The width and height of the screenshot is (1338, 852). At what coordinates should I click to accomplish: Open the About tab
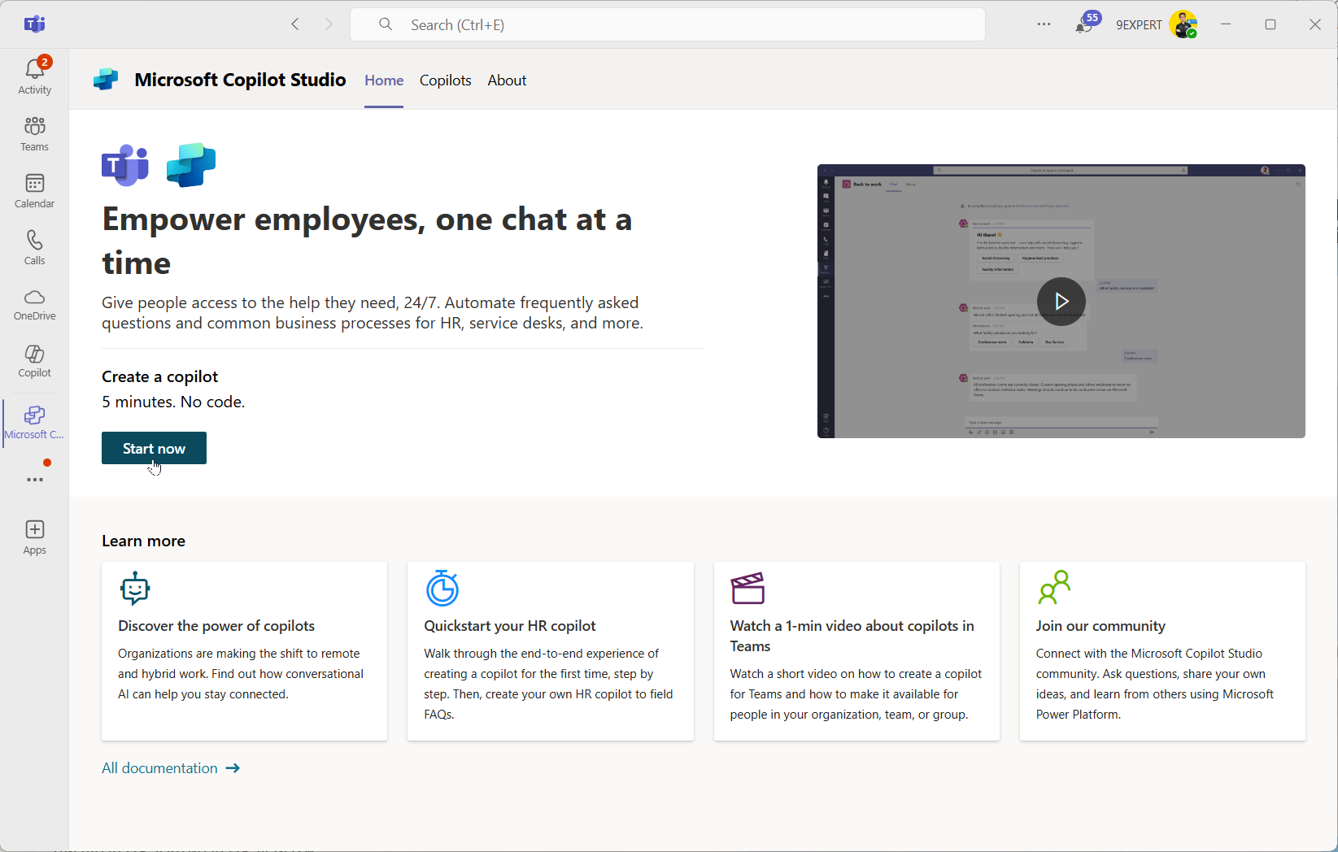(507, 80)
